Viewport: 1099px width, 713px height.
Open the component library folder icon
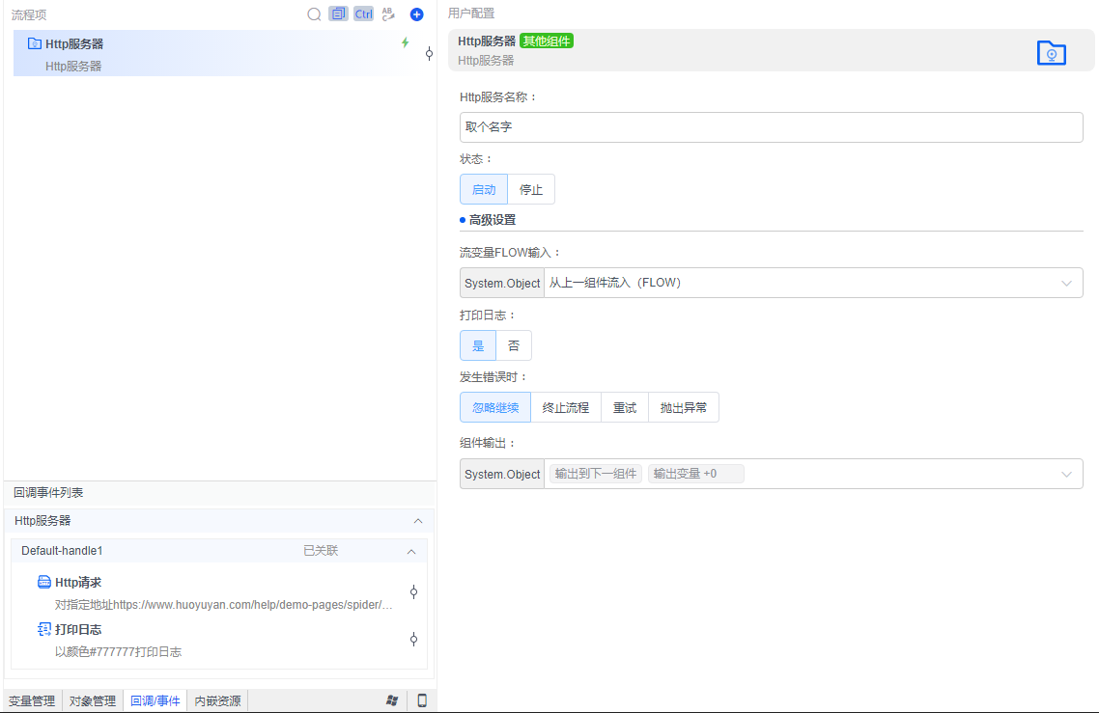(1052, 52)
